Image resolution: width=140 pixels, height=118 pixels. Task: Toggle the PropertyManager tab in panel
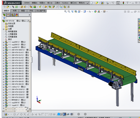pyautogui.click(x=8, y=15)
